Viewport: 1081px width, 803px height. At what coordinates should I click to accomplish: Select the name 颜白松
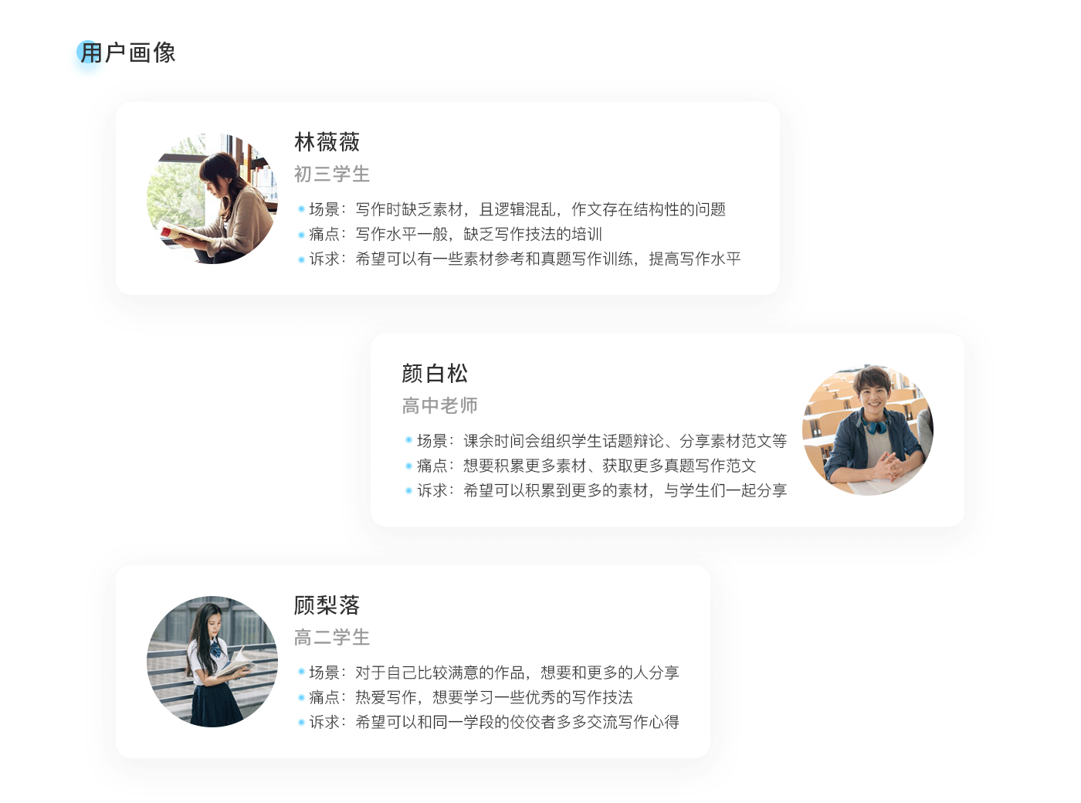[x=435, y=374]
